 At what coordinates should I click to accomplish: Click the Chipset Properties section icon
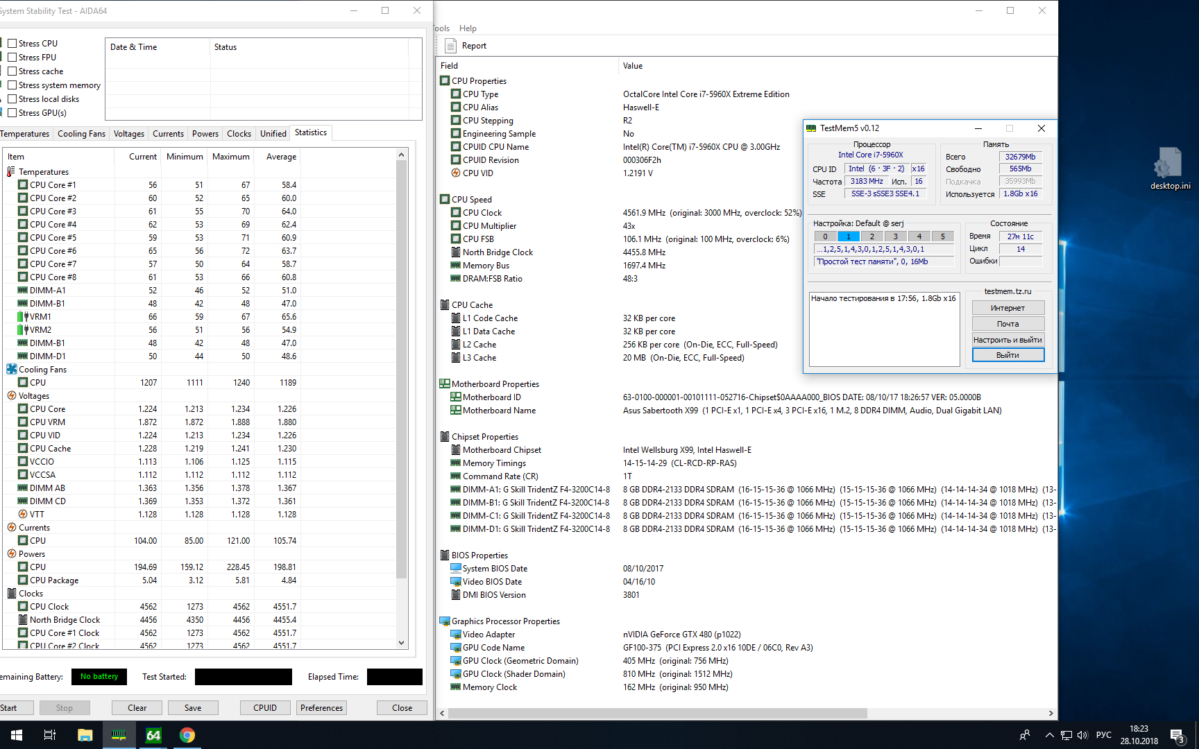(445, 436)
